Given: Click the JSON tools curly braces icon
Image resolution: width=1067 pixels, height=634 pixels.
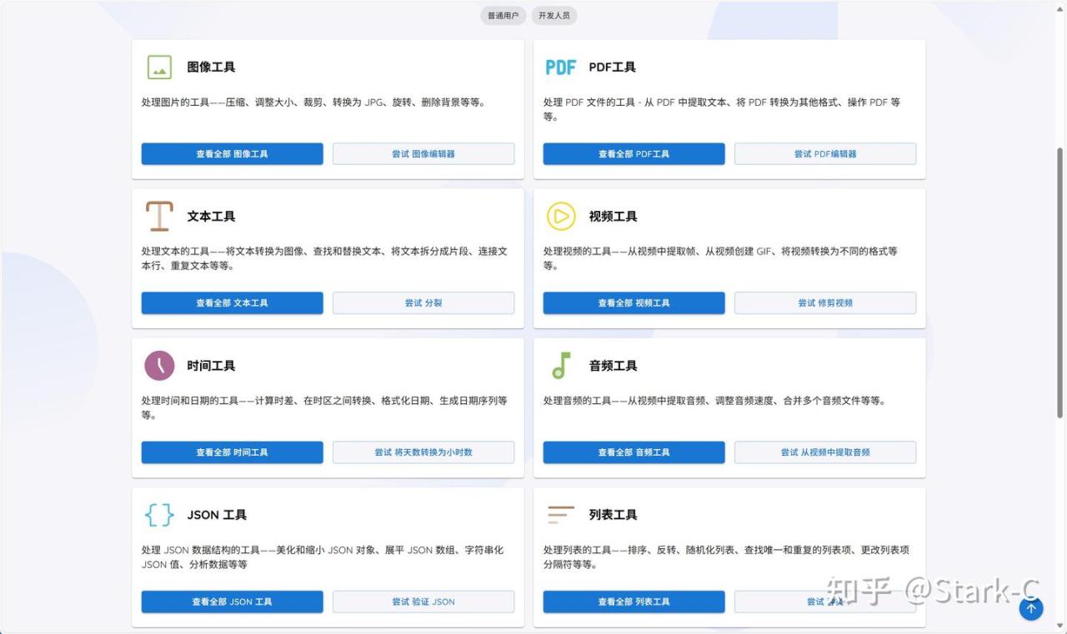Looking at the screenshot, I should pyautogui.click(x=159, y=515).
